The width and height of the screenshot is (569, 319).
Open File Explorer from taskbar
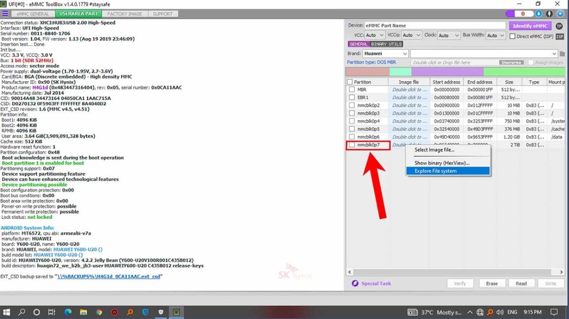pos(83,312)
